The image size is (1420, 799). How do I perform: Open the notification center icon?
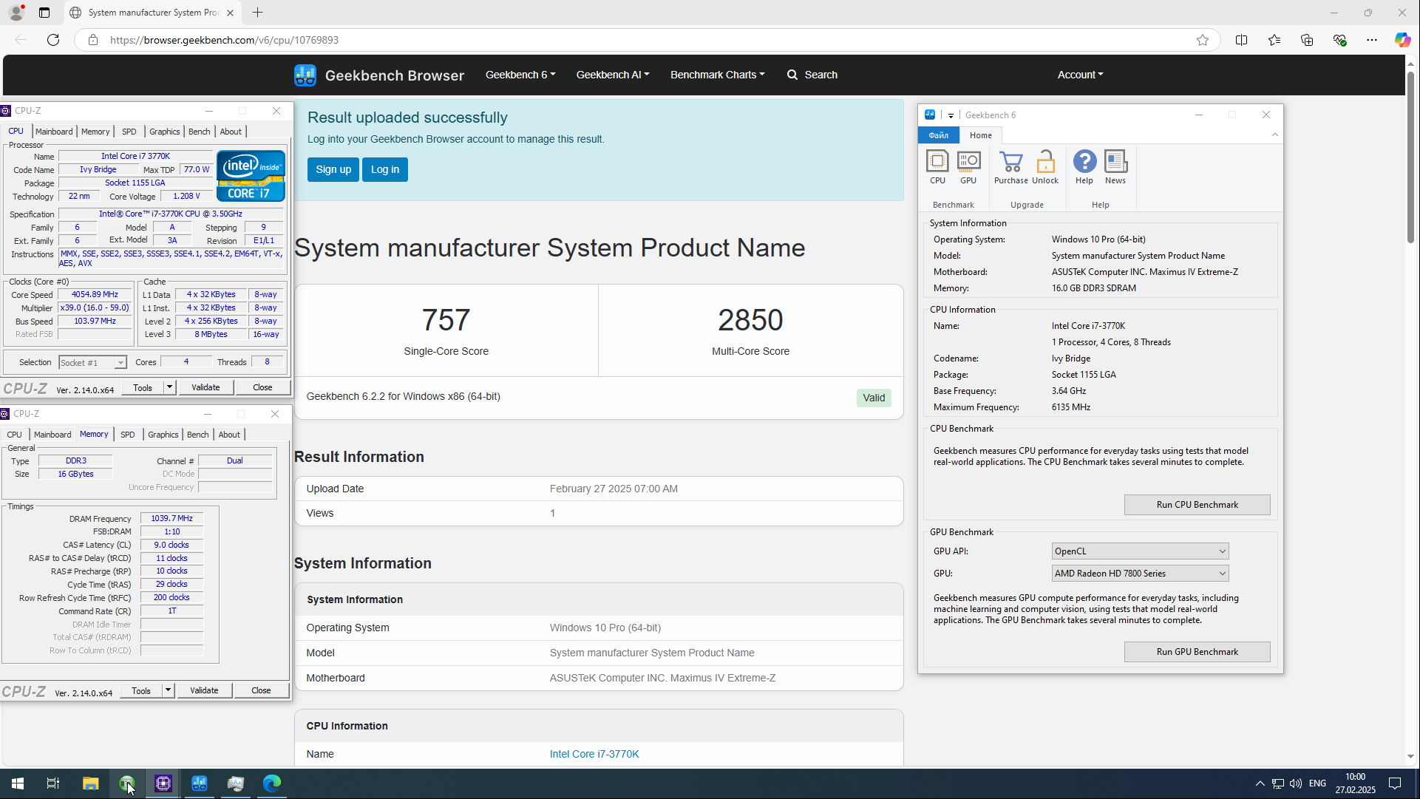[x=1395, y=783]
